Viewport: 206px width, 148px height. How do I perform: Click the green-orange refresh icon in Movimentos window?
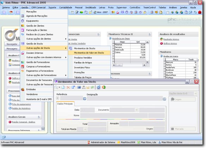pos(104,87)
